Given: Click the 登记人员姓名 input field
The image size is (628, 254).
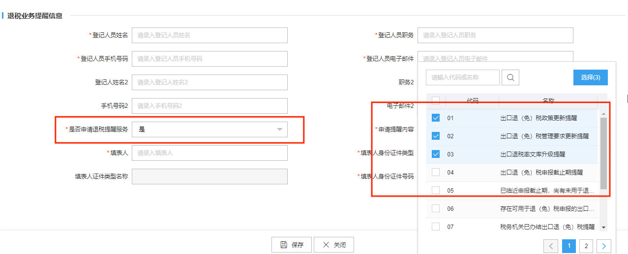Looking at the screenshot, I should pyautogui.click(x=209, y=35).
